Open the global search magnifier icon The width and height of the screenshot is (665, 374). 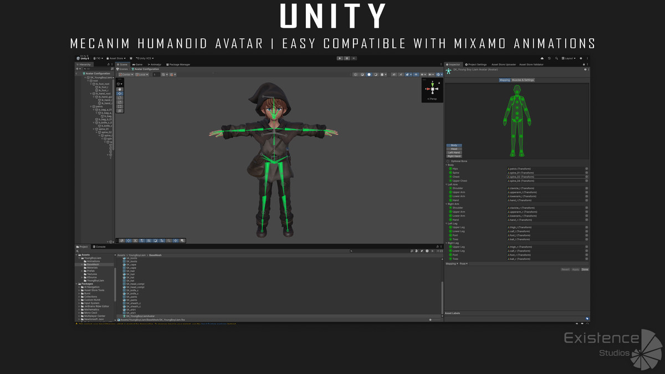[556, 58]
